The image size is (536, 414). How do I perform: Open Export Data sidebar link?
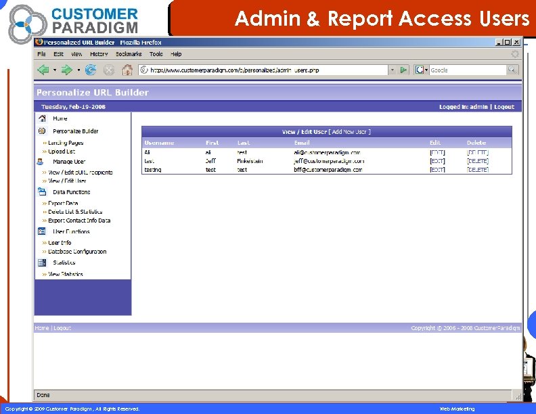(63, 203)
